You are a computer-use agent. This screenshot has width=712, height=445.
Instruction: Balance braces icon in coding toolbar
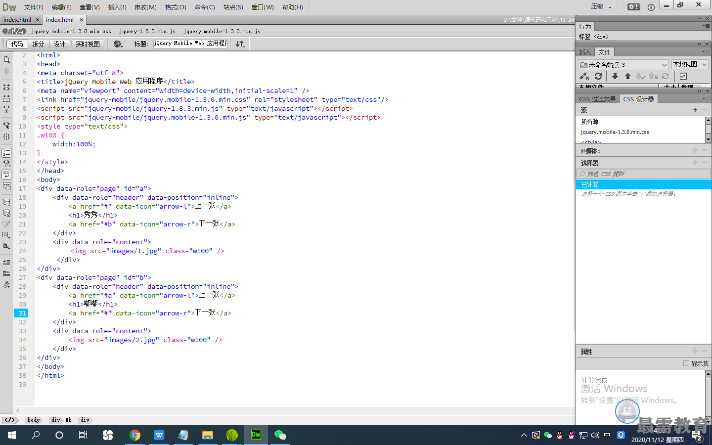tap(6, 136)
